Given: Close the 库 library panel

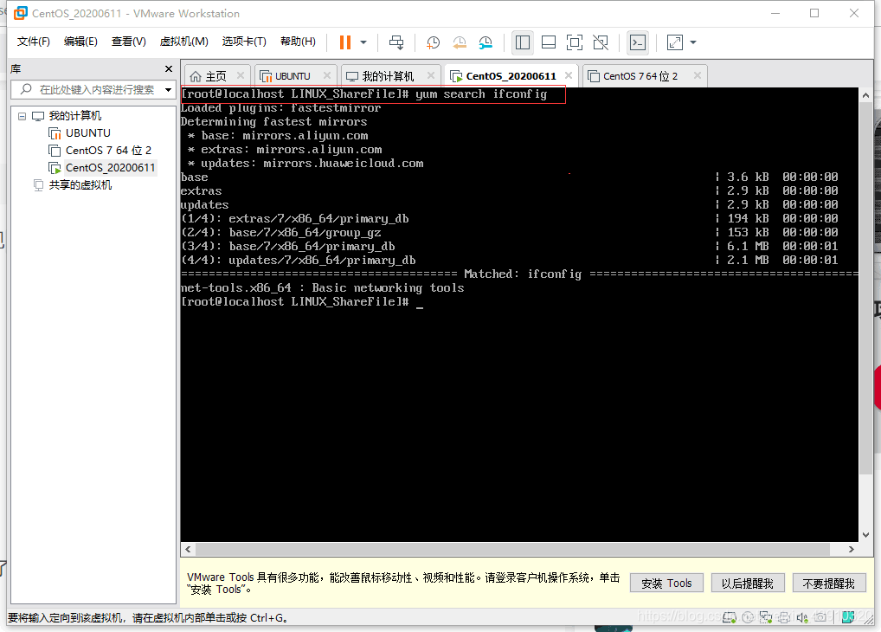Looking at the screenshot, I should tap(169, 68).
